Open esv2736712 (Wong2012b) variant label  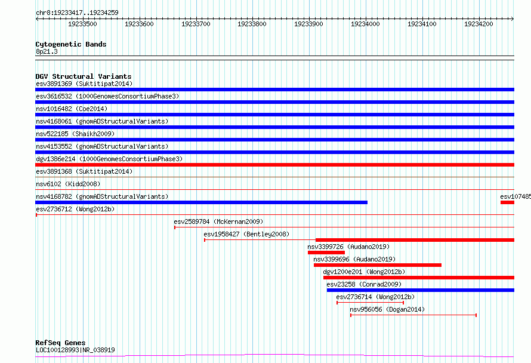coord(75,209)
